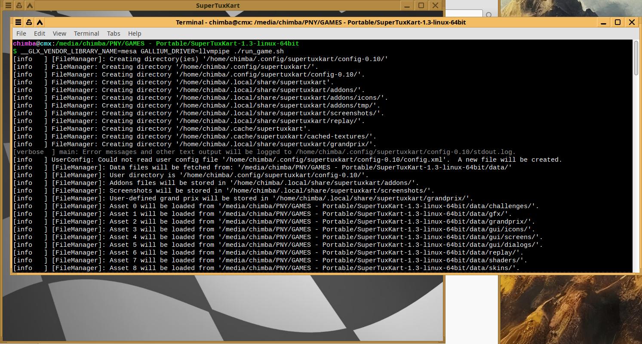This screenshot has width=642, height=344.
Task: Click the 'Asset 8 will be loaded' line
Action: pyautogui.click(x=266, y=268)
